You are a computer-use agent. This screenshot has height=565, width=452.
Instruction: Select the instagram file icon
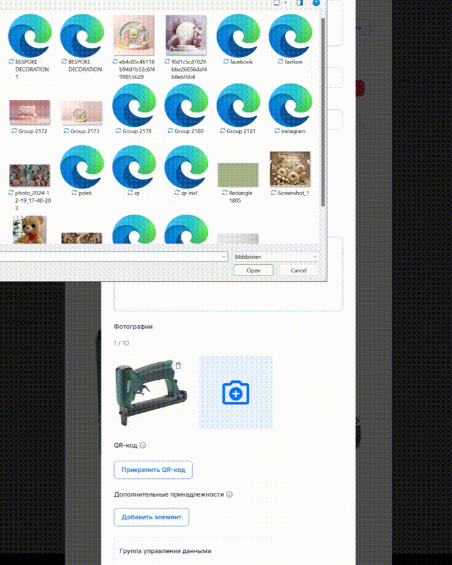click(x=291, y=105)
